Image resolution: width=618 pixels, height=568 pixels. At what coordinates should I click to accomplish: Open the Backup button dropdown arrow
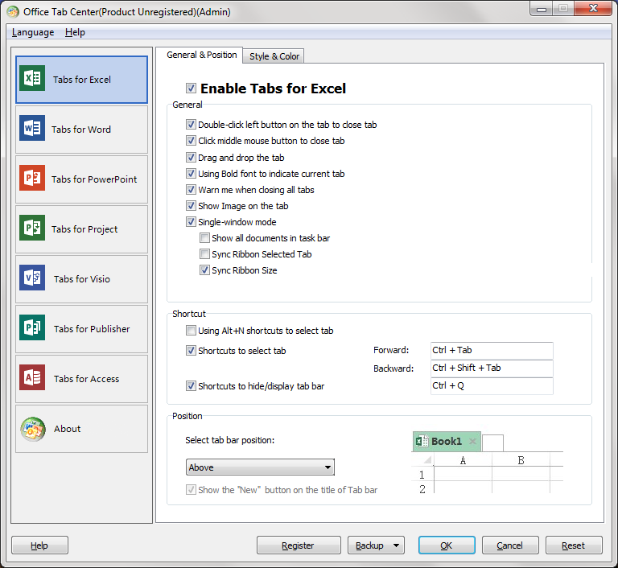click(x=397, y=545)
